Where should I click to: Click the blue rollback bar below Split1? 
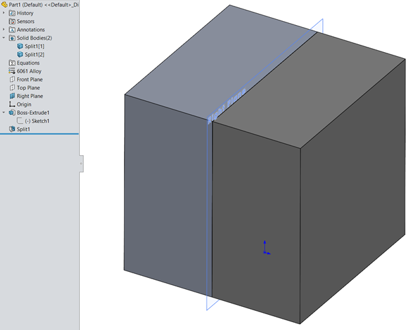click(x=40, y=134)
